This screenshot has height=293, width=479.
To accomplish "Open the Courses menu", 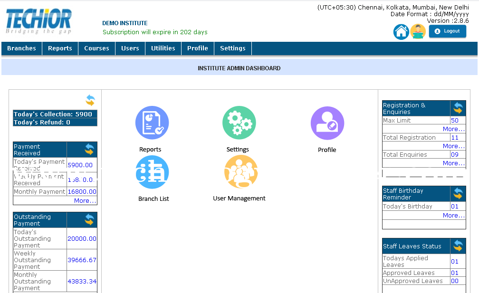I will (96, 48).
